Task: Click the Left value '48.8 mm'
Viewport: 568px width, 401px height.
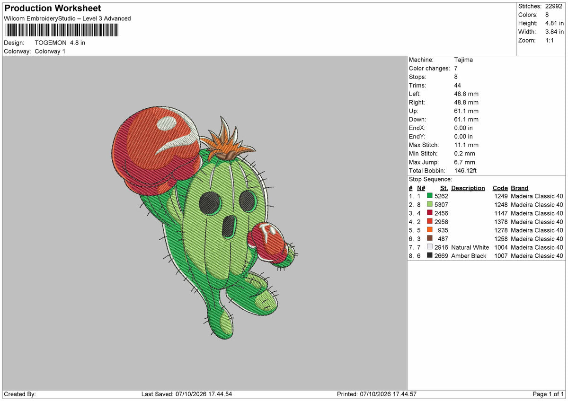Action: click(x=466, y=94)
